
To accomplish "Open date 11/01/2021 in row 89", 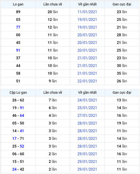I will point(87,12).
